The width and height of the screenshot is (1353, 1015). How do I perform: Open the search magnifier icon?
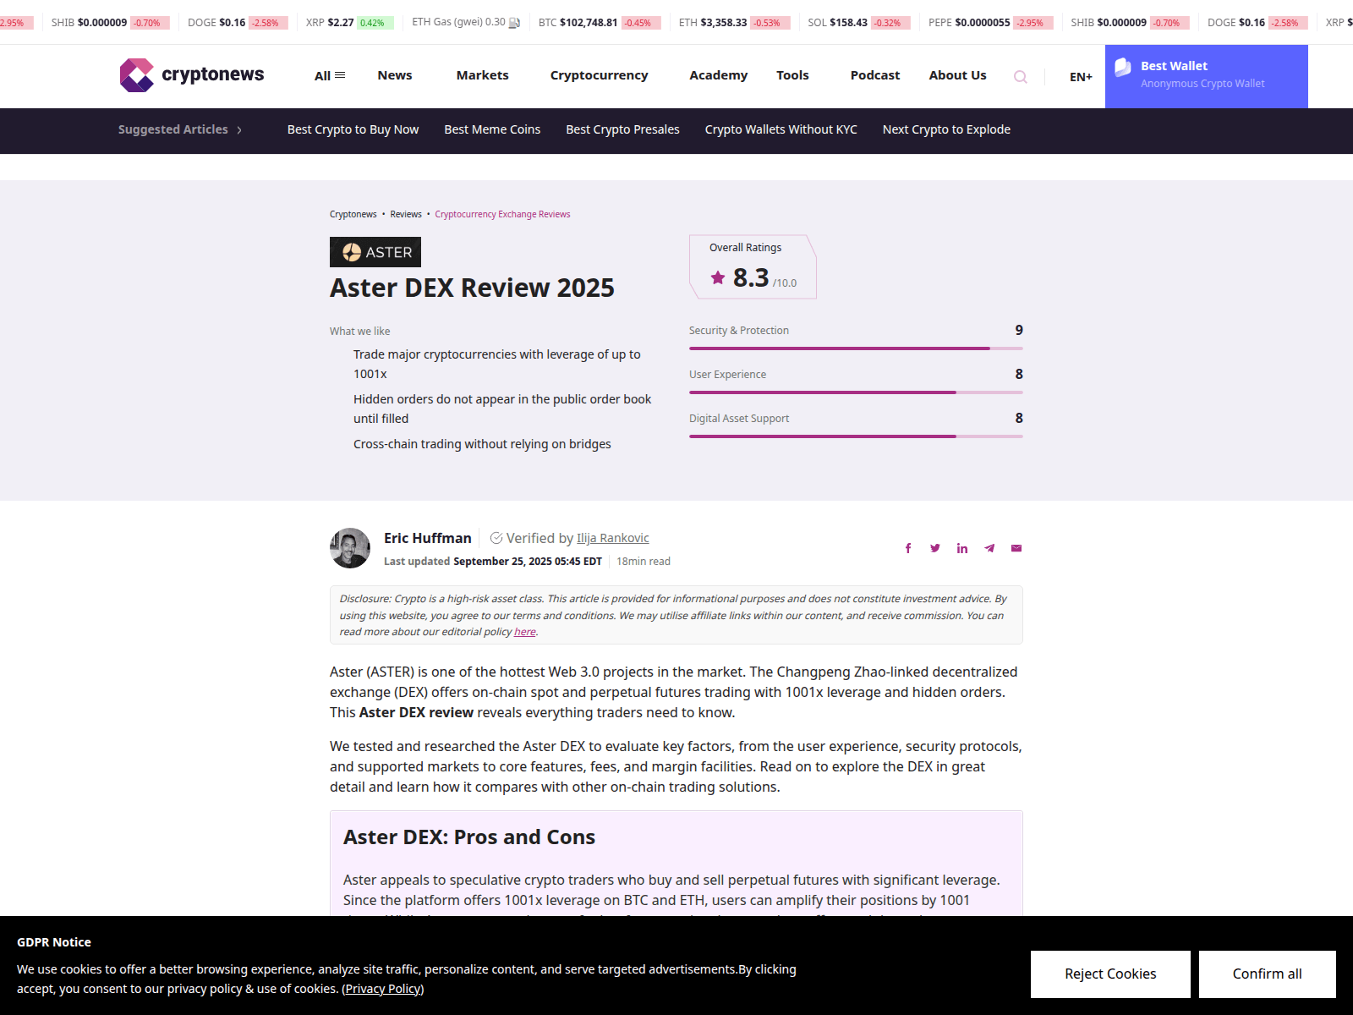coord(1021,77)
